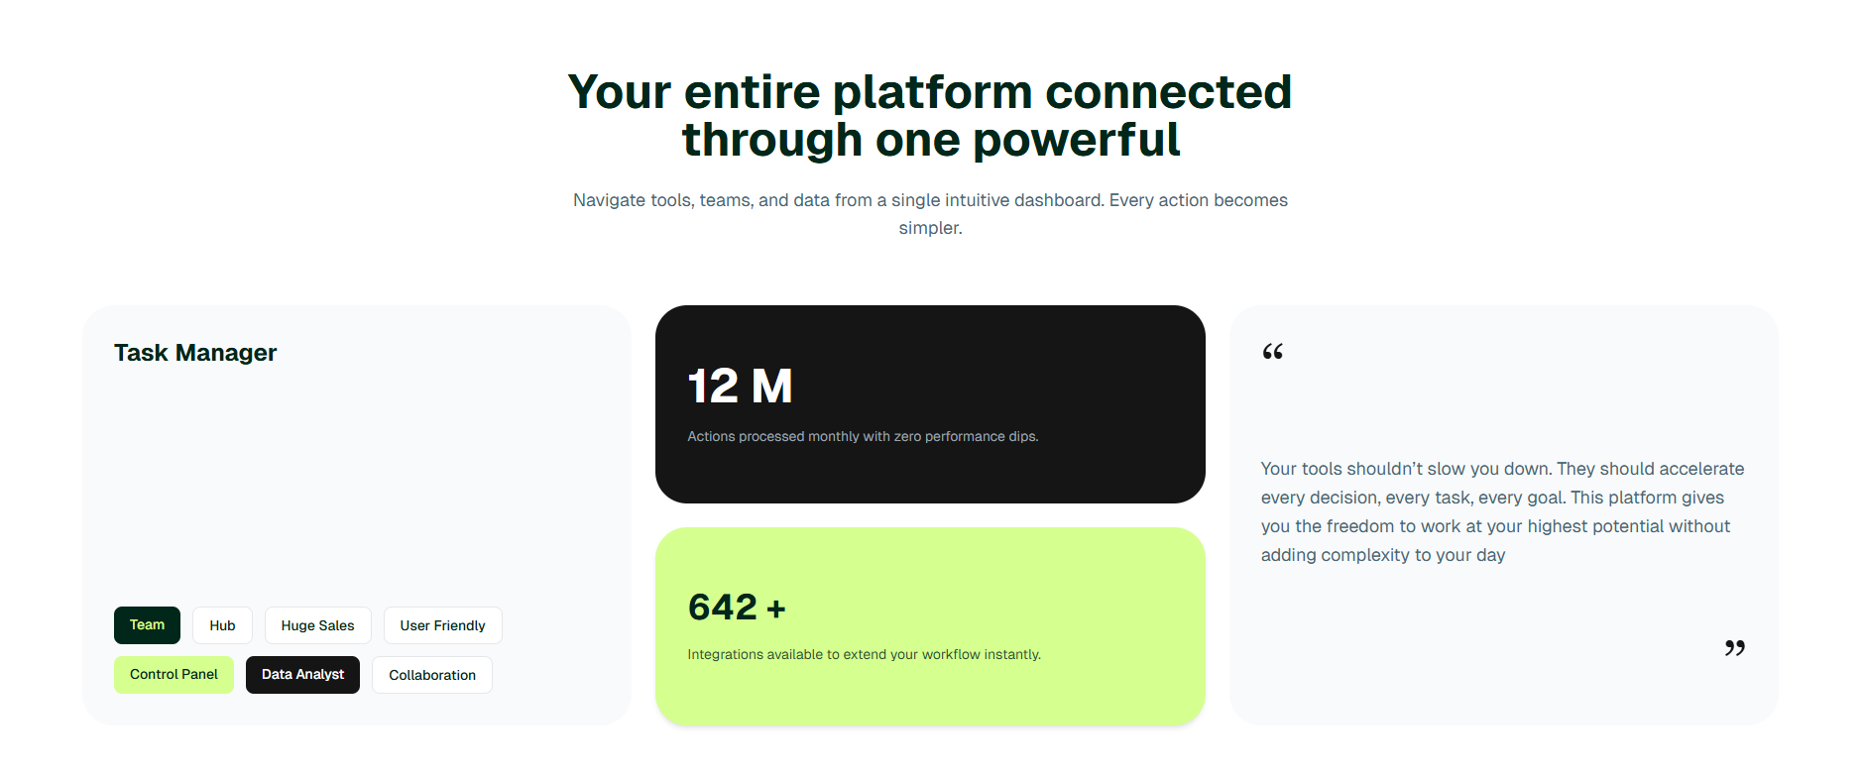Click the opening quotation mark icon
The width and height of the screenshot is (1865, 778).
click(x=1272, y=352)
